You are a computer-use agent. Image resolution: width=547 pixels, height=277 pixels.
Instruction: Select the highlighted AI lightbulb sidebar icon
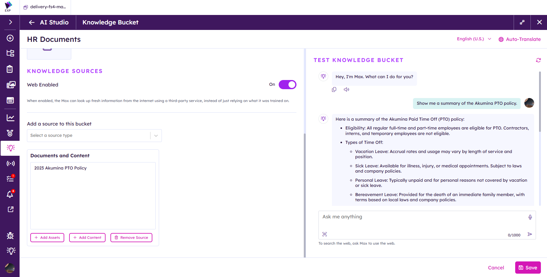(10, 148)
